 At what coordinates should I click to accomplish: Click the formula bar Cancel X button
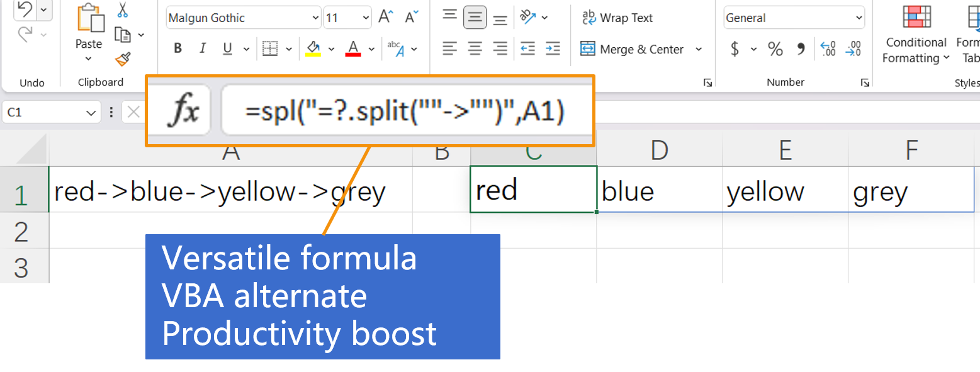[x=133, y=113]
